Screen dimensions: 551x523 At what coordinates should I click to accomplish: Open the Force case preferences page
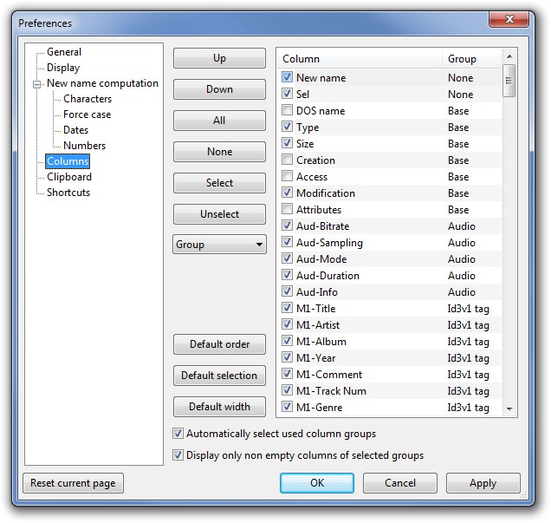click(x=88, y=114)
